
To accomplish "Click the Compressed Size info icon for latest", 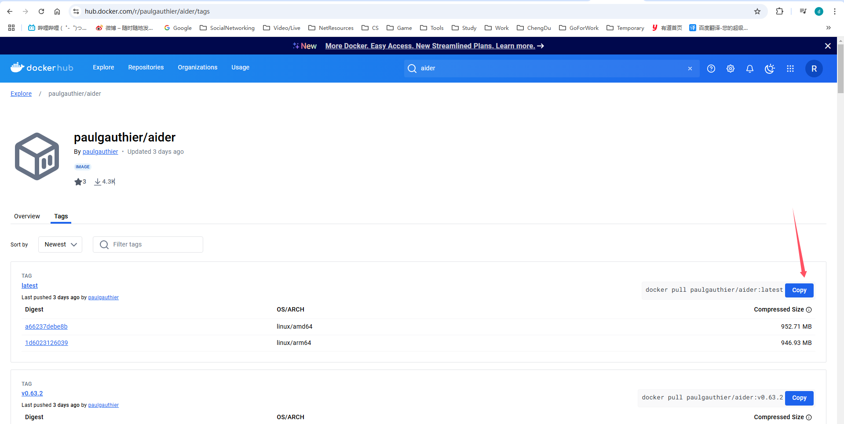I will tap(809, 310).
